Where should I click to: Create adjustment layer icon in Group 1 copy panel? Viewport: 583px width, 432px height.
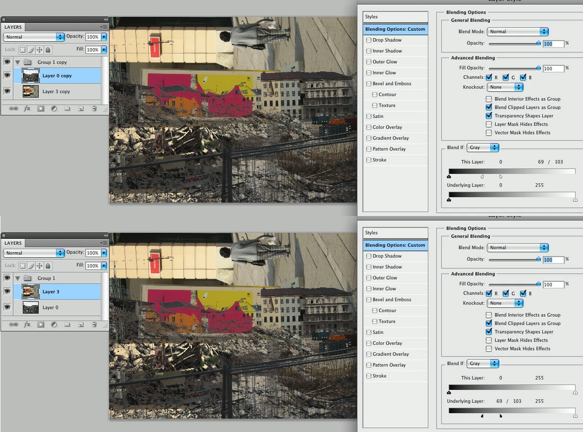point(54,108)
